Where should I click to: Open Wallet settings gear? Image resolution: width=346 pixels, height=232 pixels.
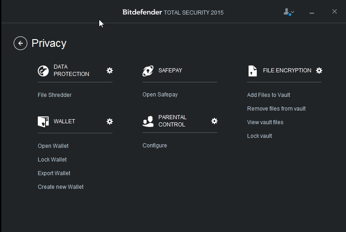click(110, 121)
